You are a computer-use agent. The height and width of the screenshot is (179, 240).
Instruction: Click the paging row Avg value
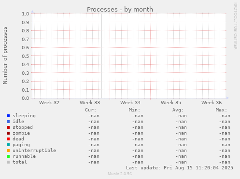pyautogui.click(x=181, y=145)
